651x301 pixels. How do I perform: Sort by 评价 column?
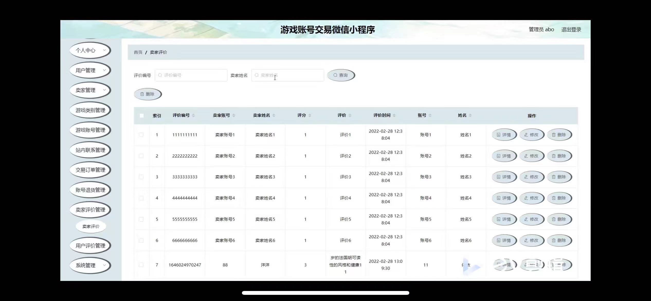click(350, 116)
